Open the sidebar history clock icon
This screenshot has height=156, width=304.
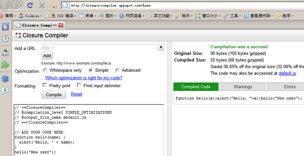pos(5,39)
